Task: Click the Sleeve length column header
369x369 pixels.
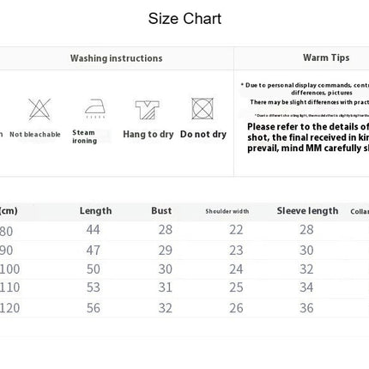Action: [307, 211]
